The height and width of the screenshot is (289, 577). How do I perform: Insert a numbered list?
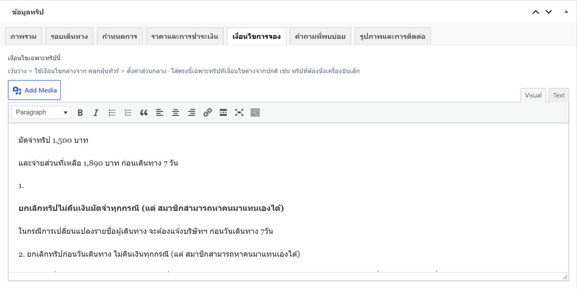click(x=128, y=113)
